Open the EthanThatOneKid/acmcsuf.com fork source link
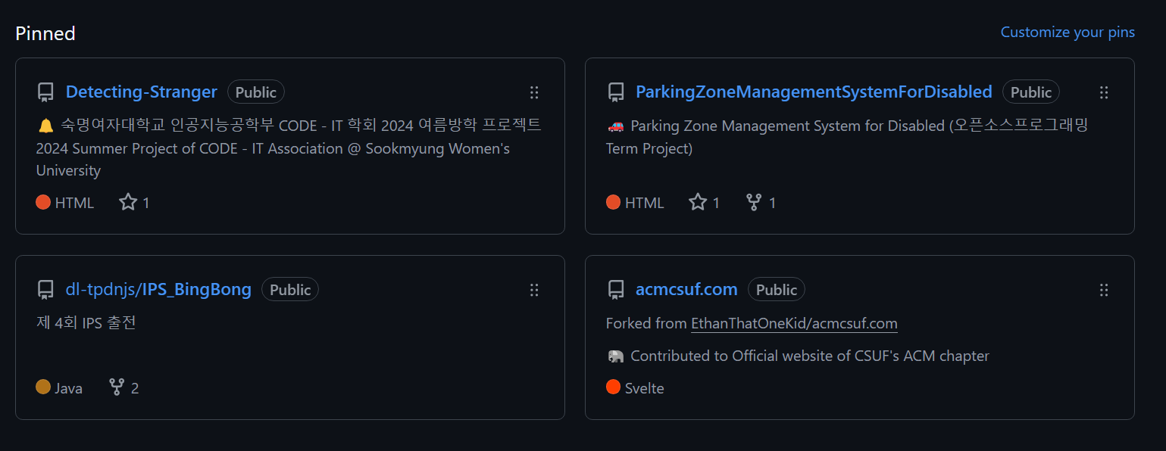The width and height of the screenshot is (1166, 451). (793, 323)
